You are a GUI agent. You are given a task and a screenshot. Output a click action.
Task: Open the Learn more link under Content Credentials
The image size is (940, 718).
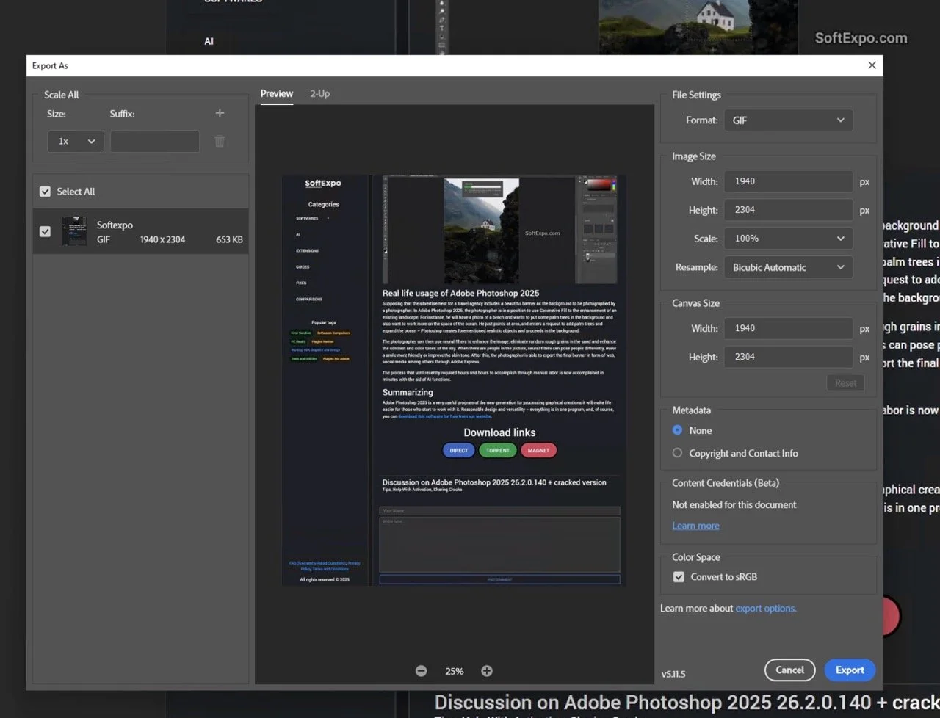click(x=695, y=525)
